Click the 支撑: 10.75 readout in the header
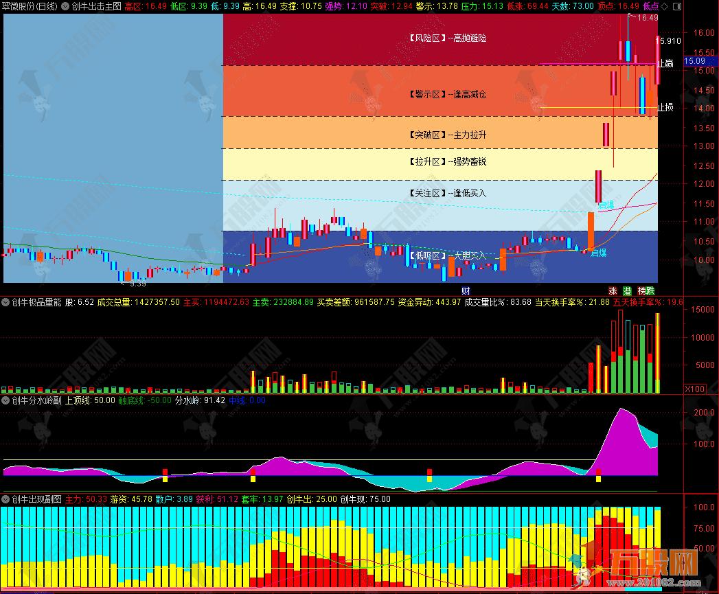 point(301,6)
